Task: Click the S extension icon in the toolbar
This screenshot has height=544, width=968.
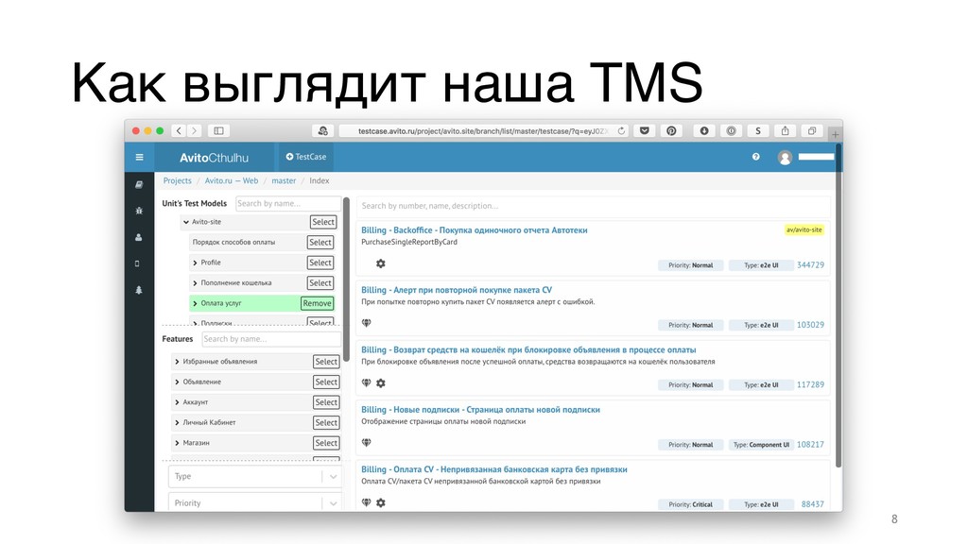Action: tap(757, 130)
